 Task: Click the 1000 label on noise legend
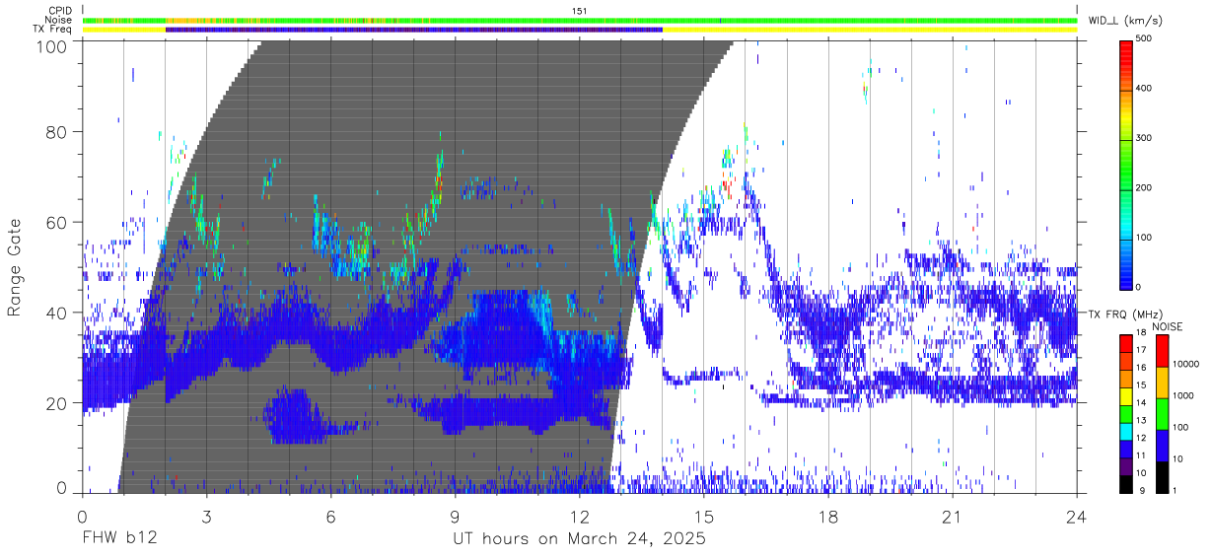click(x=1183, y=395)
